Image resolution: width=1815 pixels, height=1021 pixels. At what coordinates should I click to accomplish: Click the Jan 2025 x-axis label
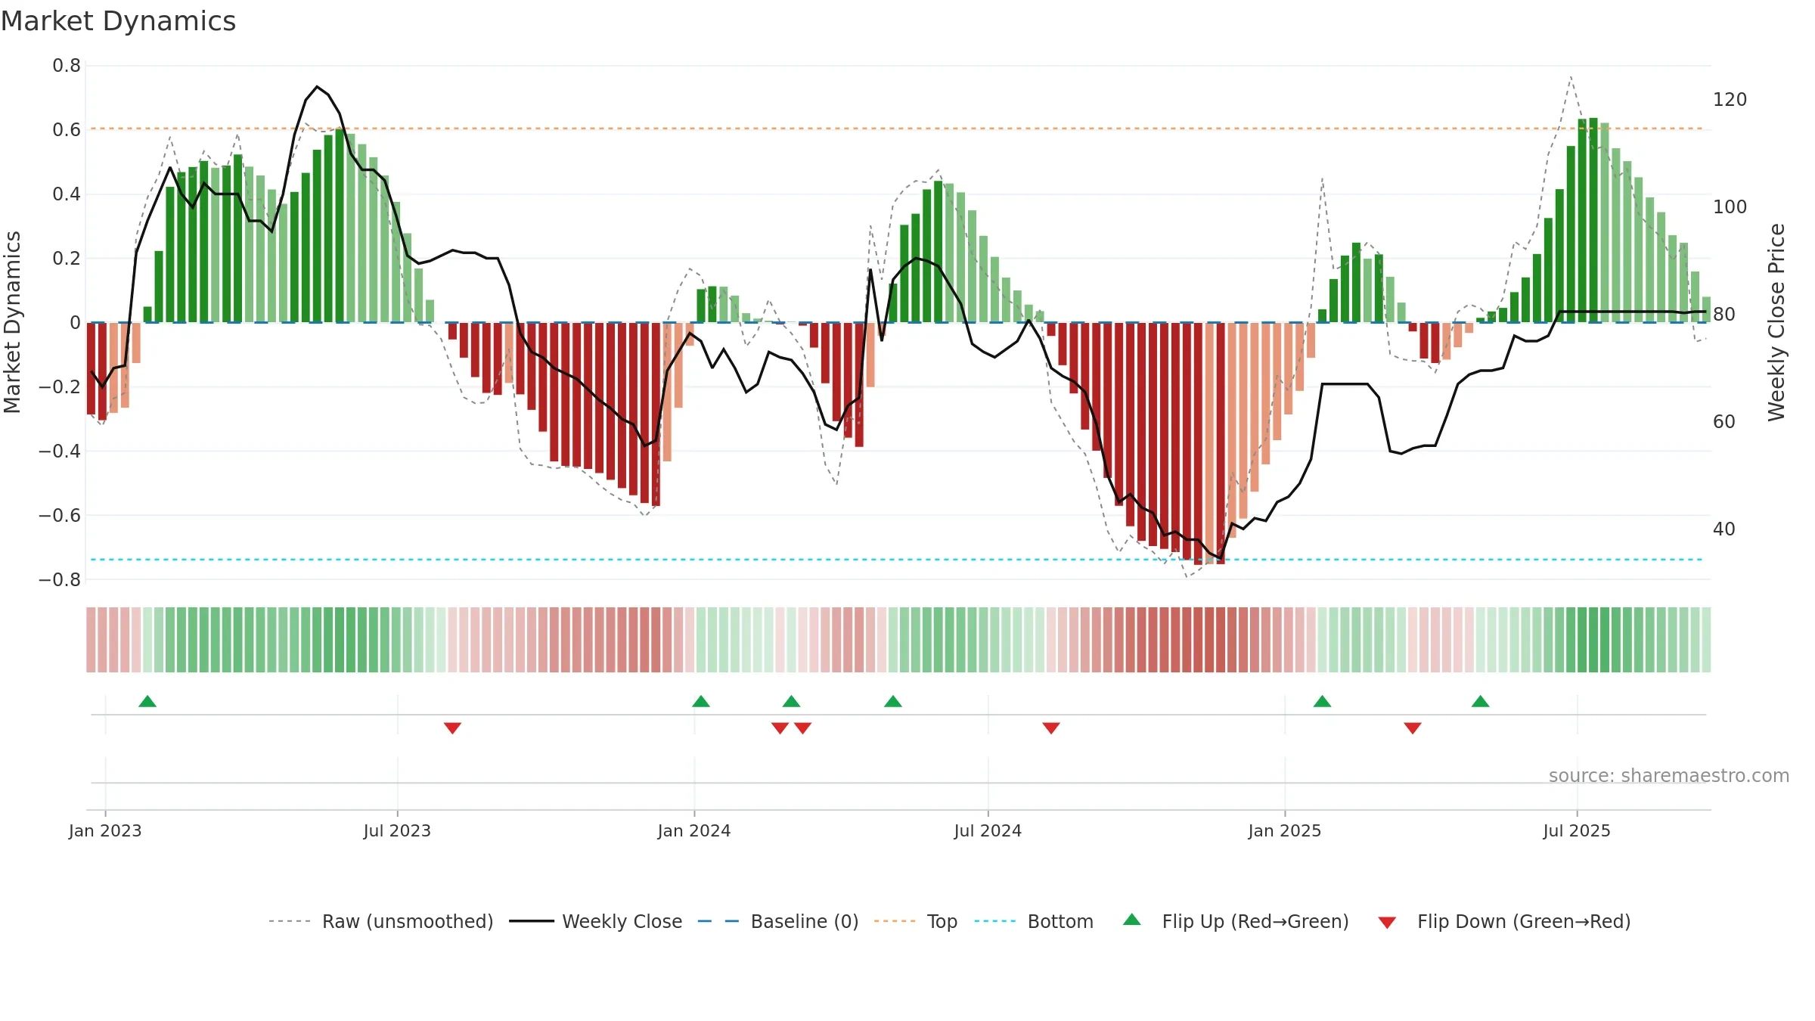[x=1284, y=830]
